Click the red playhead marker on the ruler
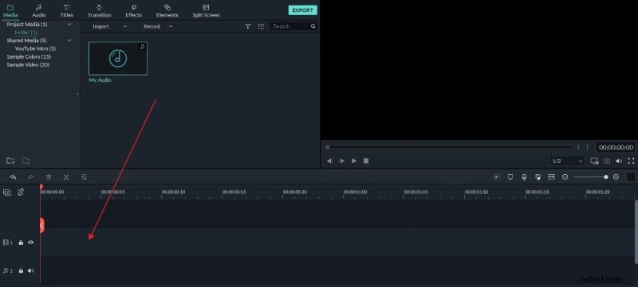This screenshot has height=287, width=638. [x=41, y=187]
